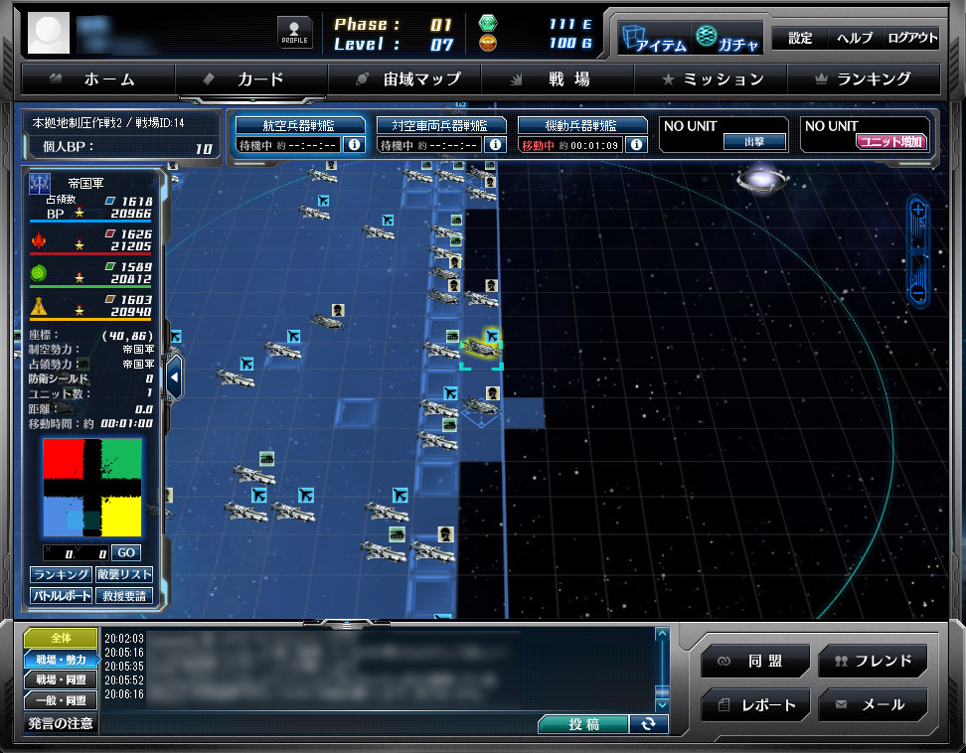Open the アイテム item shop

pos(654,38)
